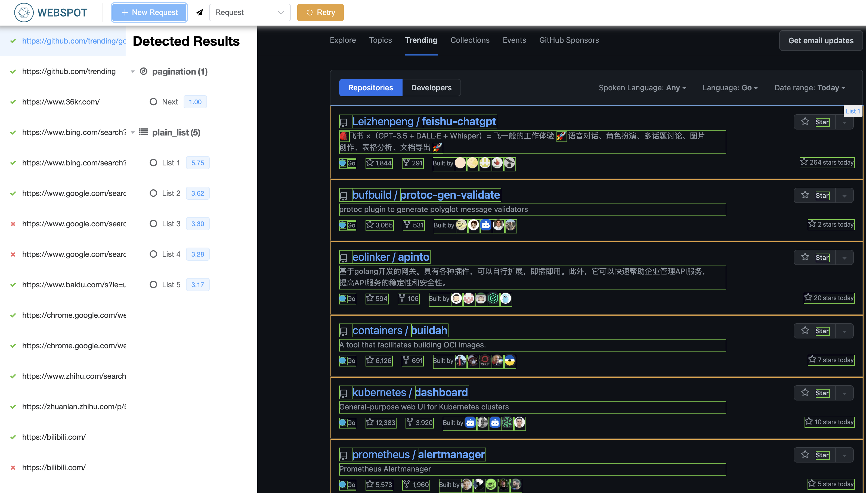The height and width of the screenshot is (493, 866).
Task: Open 6,126 stargazers of buildah
Action: click(379, 360)
